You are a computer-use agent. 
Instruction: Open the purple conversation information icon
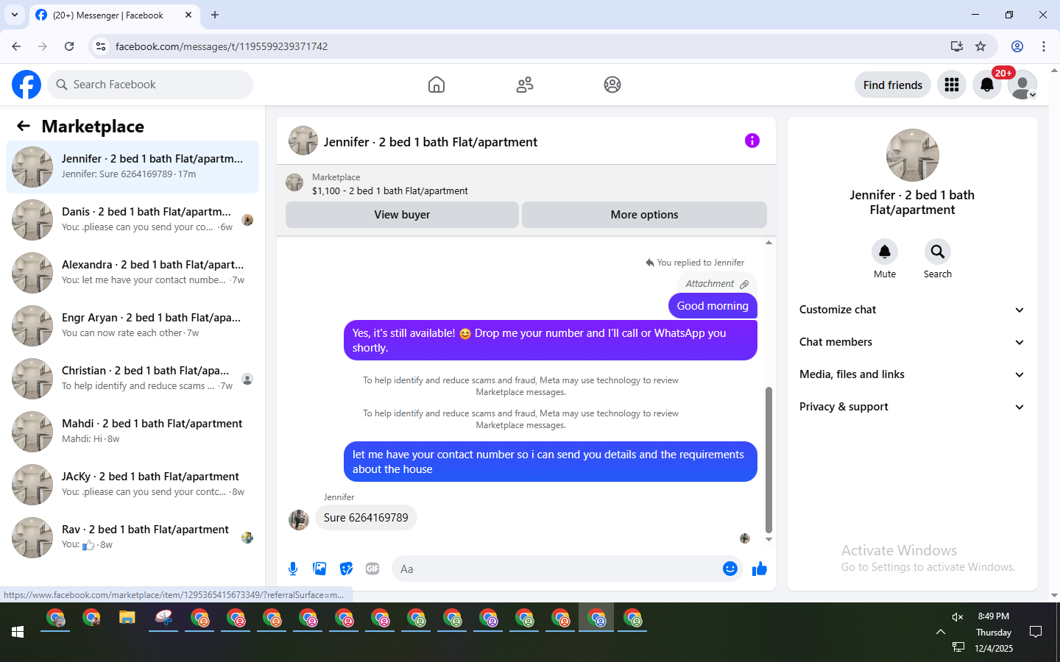coord(752,140)
